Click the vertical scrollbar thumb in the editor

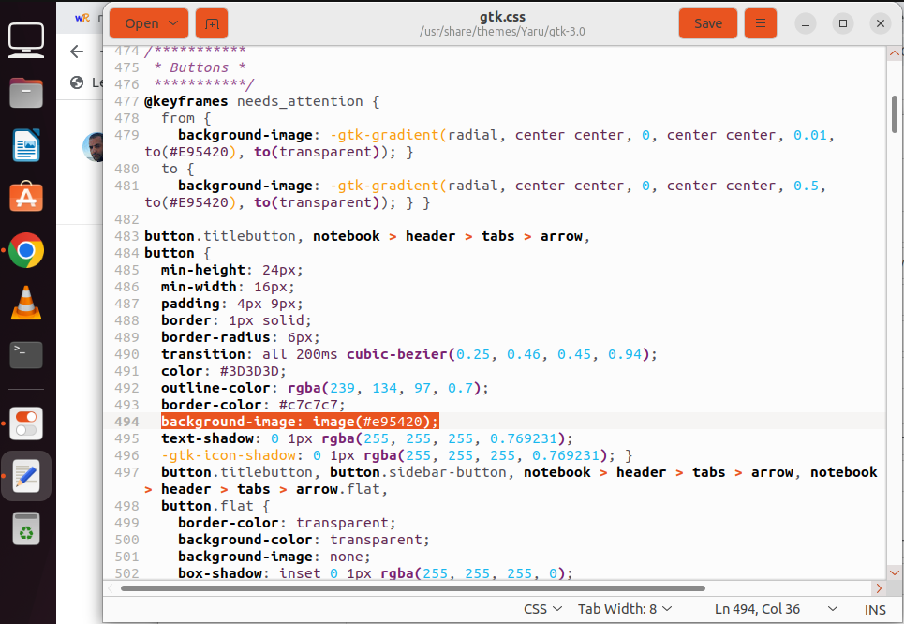[x=894, y=112]
